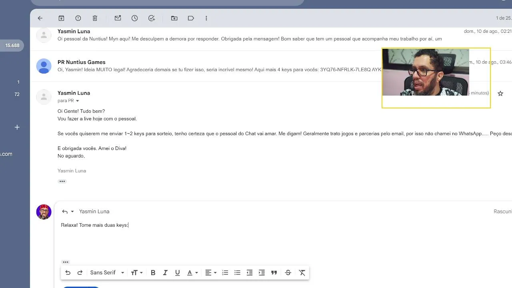512x288 pixels.
Task: Redo edit in compose toolbar
Action: click(80, 273)
